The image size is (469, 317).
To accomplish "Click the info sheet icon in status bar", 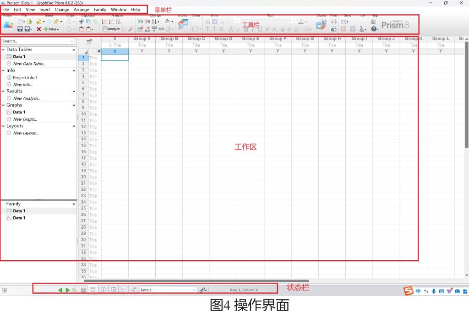I will pyautogui.click(x=103, y=290).
